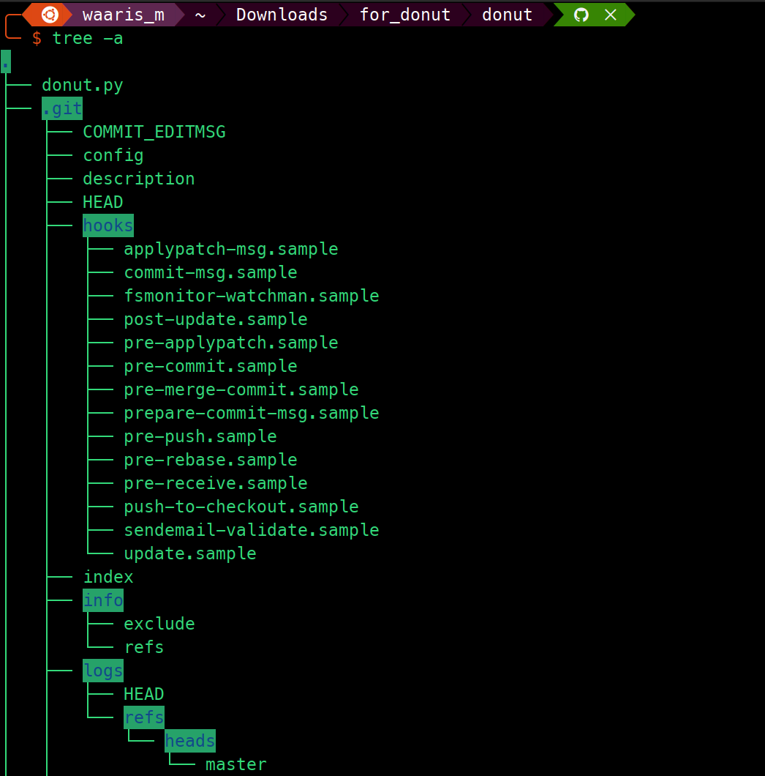Click prepare-commit-msg.sample file name
The image size is (765, 776).
251,413
